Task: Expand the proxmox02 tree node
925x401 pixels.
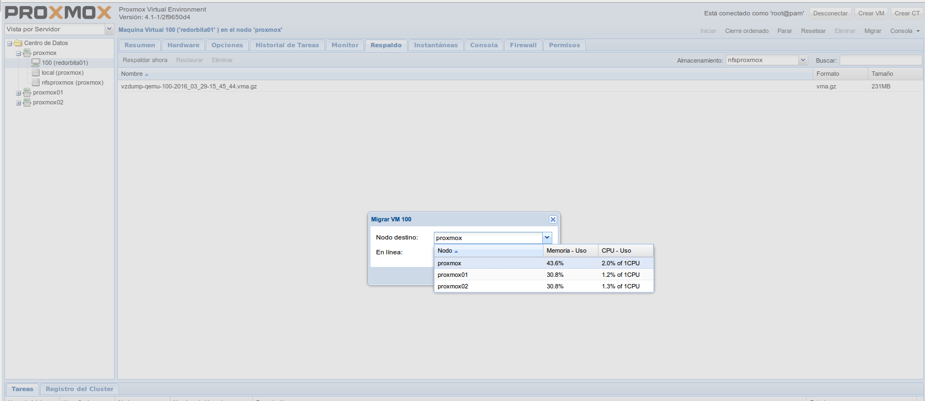Action: (x=19, y=103)
